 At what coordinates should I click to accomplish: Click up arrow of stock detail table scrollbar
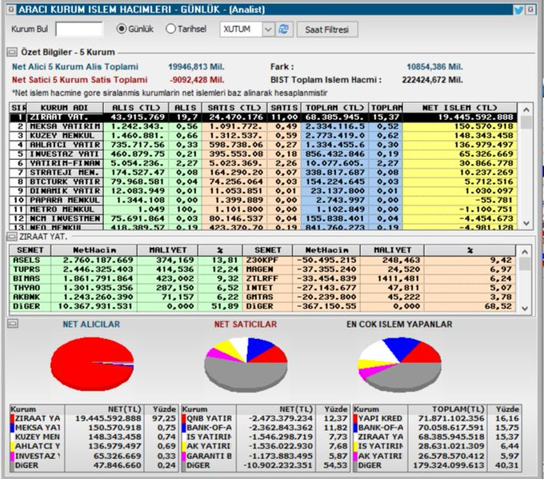(x=525, y=252)
